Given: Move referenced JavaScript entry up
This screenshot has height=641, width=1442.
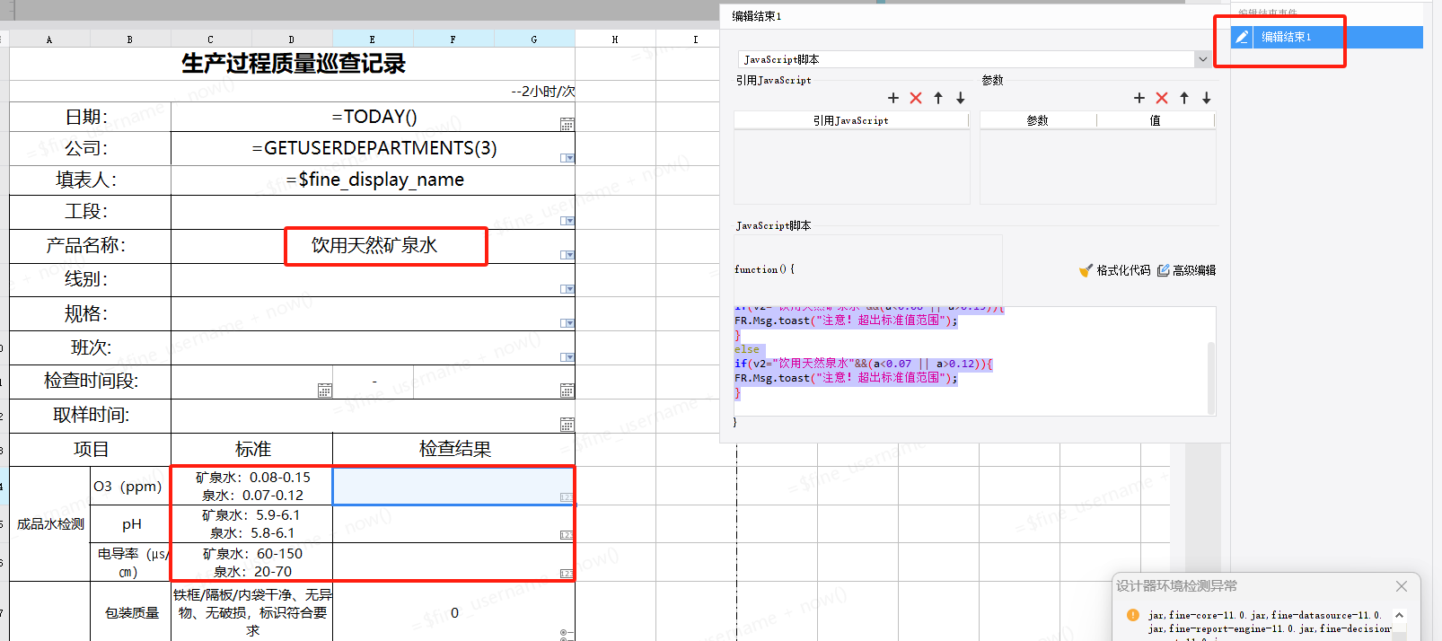Looking at the screenshot, I should click(x=938, y=98).
